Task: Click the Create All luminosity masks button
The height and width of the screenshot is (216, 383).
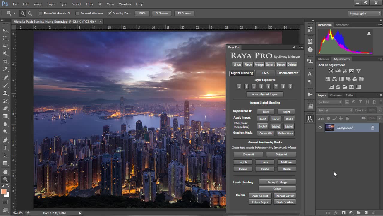Action: point(248,154)
